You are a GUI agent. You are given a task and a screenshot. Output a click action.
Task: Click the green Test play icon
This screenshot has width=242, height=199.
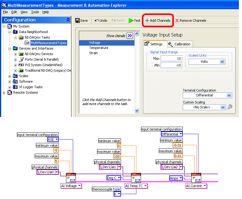[x=131, y=21]
